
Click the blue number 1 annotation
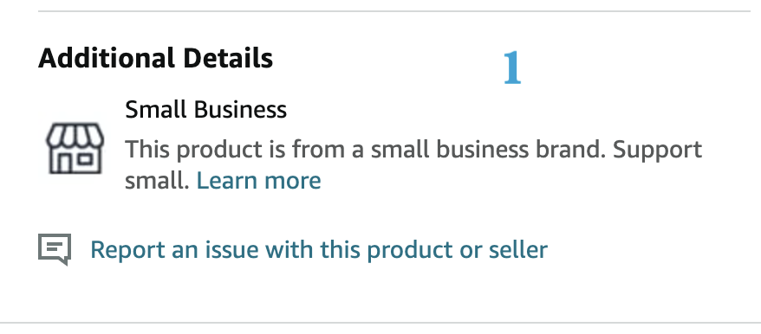(x=512, y=67)
